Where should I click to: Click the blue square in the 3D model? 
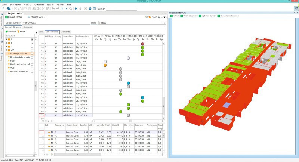(227, 105)
